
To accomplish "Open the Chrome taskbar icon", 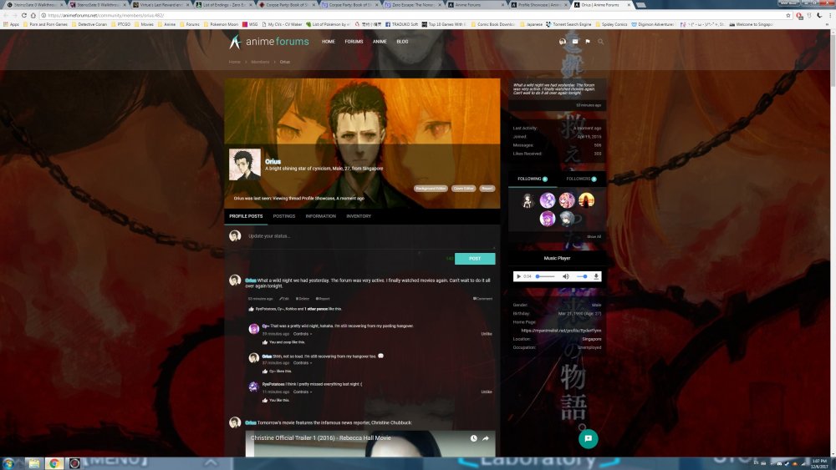I will point(54,463).
